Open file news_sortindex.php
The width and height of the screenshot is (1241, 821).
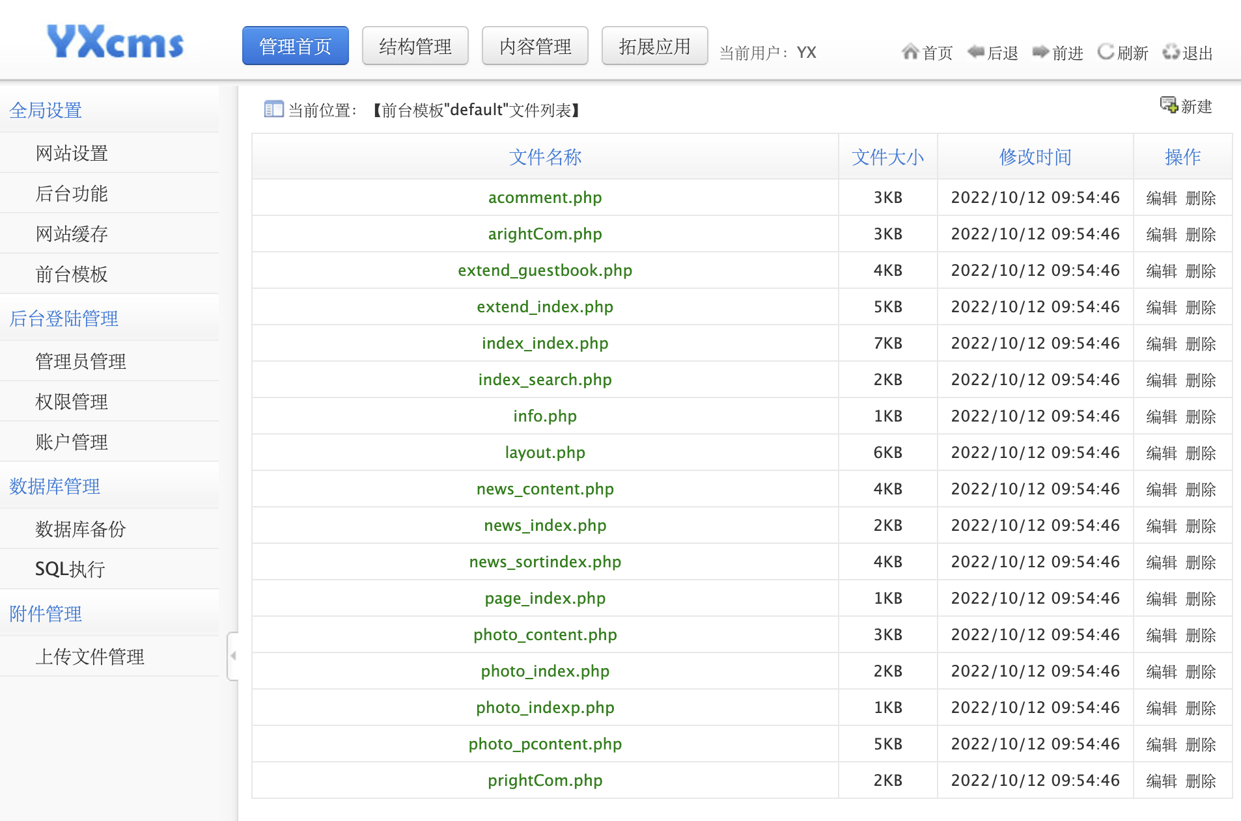(x=545, y=562)
